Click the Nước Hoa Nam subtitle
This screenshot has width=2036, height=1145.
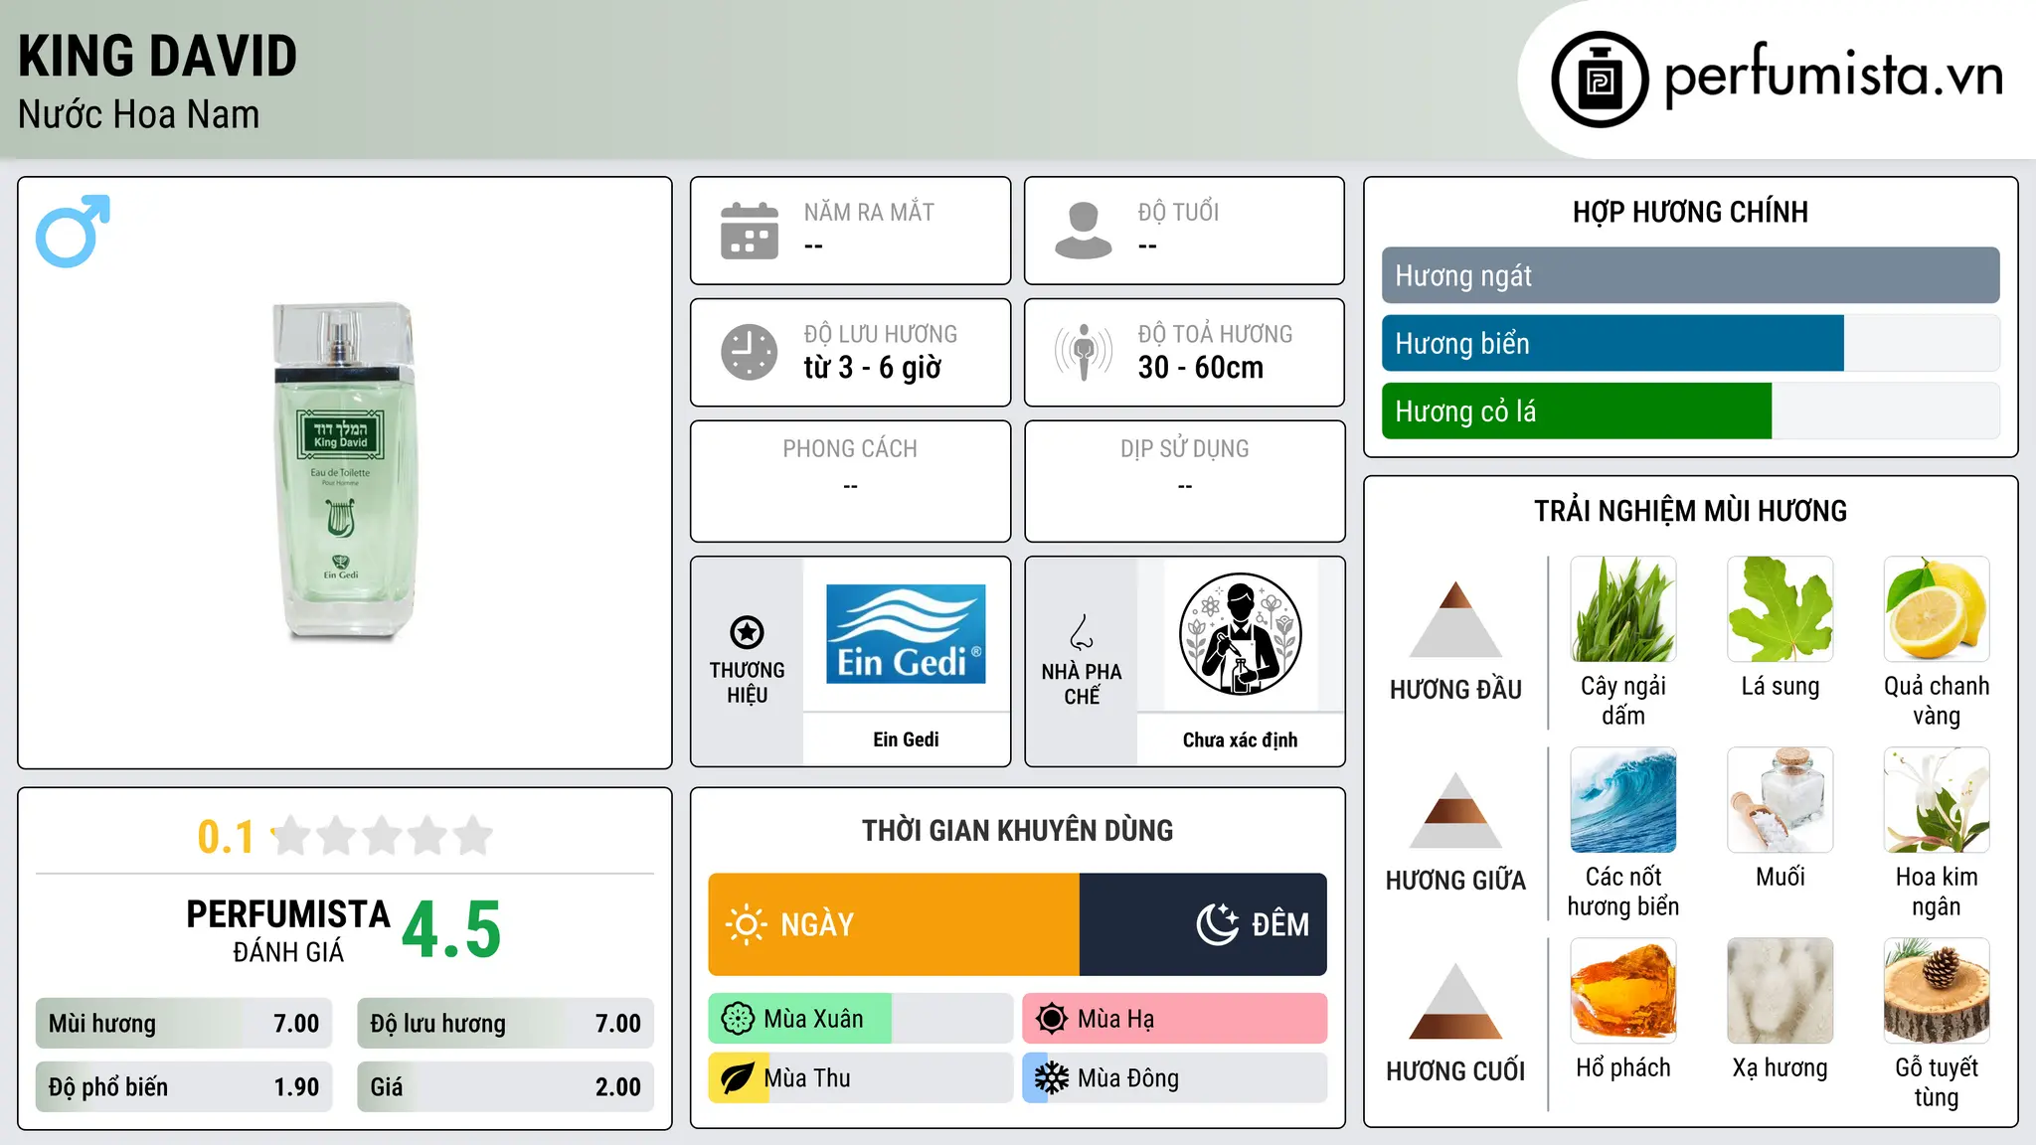pyautogui.click(x=138, y=114)
